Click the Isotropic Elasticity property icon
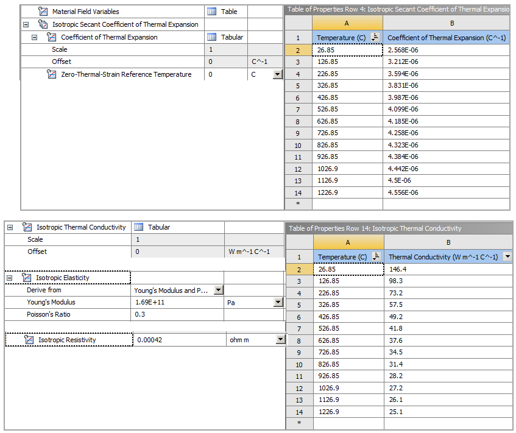Viewport: 516px width, 433px height. point(27,277)
